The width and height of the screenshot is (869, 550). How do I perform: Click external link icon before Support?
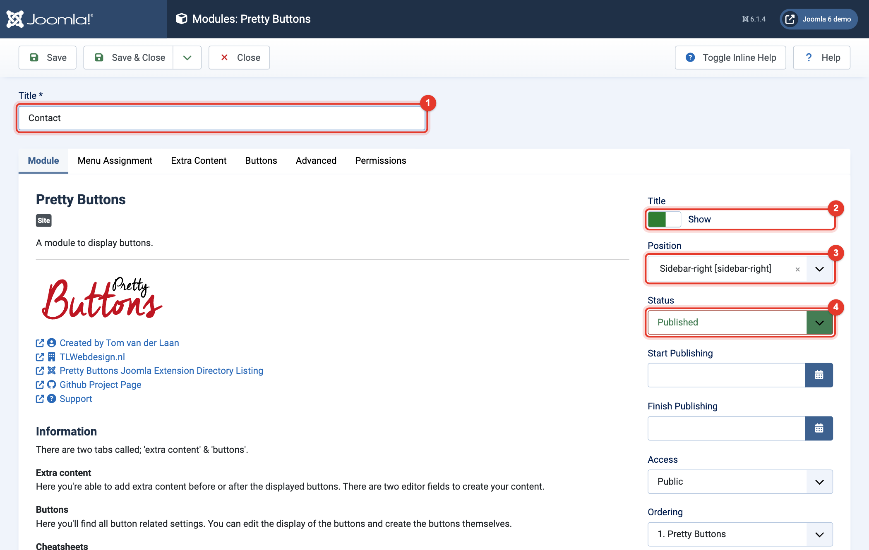pyautogui.click(x=40, y=399)
